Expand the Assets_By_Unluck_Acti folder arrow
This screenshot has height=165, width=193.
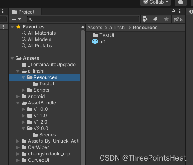pyautogui.click(x=18, y=141)
